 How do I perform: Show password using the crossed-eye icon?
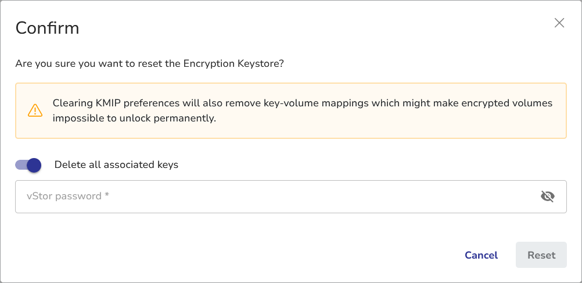(547, 196)
